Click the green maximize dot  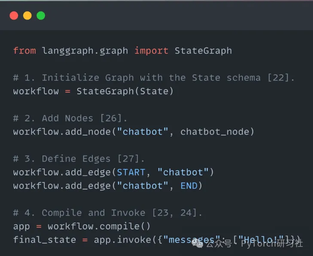tap(41, 16)
